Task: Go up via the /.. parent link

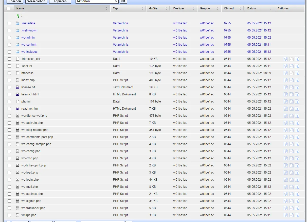Action: coord(23,16)
